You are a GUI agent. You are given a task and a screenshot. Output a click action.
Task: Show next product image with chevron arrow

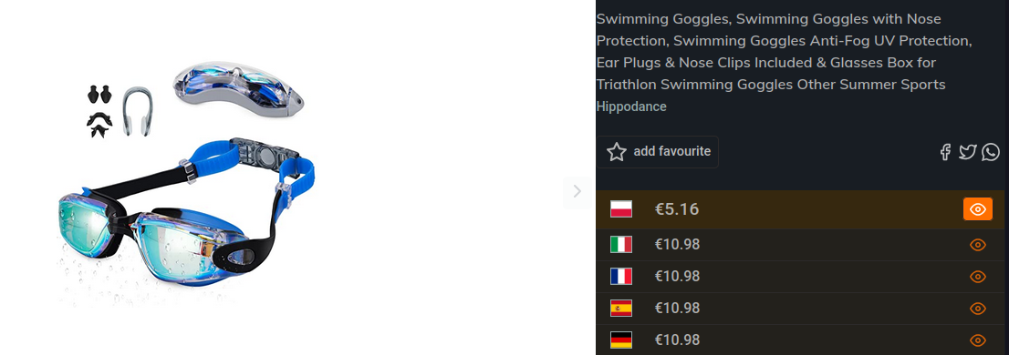[577, 191]
